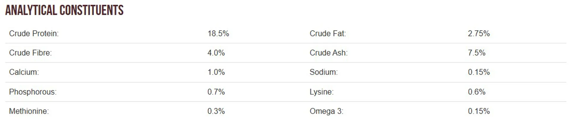Select the Calcium label
Image resolution: width=570 pixels, height=123 pixels.
(x=24, y=72)
